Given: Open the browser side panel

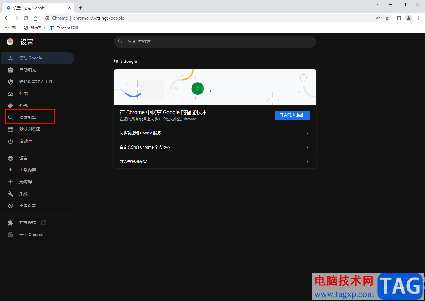Looking at the screenshot, I should [399, 18].
